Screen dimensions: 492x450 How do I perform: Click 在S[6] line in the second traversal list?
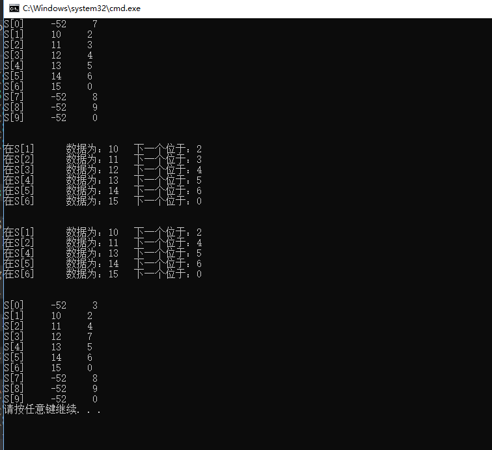point(103,274)
